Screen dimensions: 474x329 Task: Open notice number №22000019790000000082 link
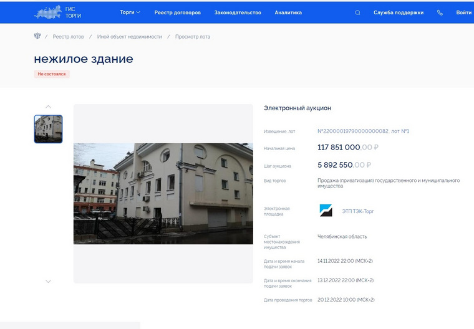click(x=363, y=131)
